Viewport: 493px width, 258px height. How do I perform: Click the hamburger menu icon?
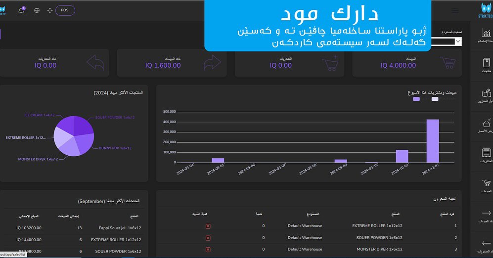point(455,11)
